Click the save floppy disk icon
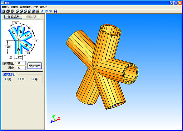This screenshot has width=183, height=131. click(55, 11)
